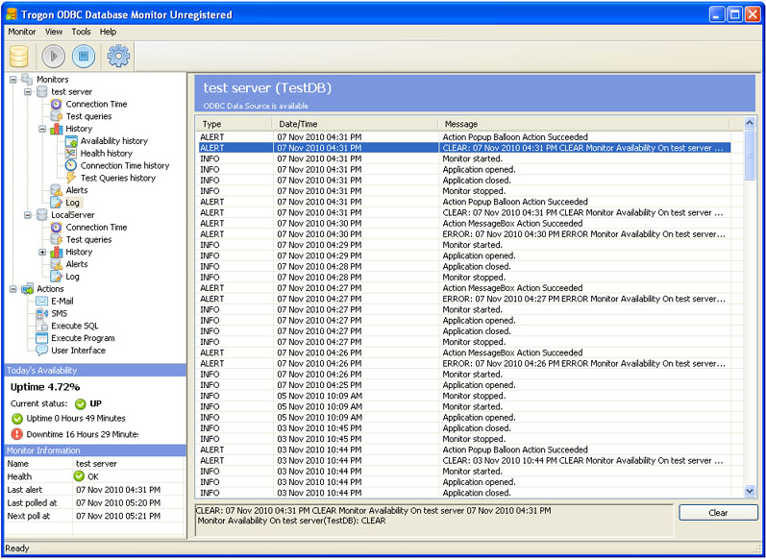
Task: Select the Connection Time history item
Action: click(124, 165)
